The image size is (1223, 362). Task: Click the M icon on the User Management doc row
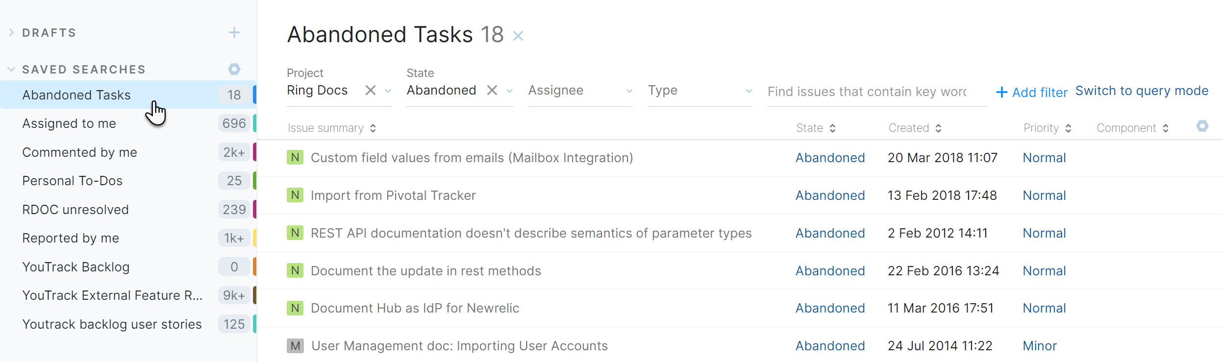[x=295, y=345]
